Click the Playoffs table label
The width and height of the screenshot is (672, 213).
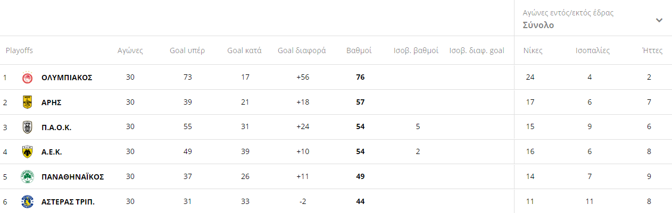[19, 51]
